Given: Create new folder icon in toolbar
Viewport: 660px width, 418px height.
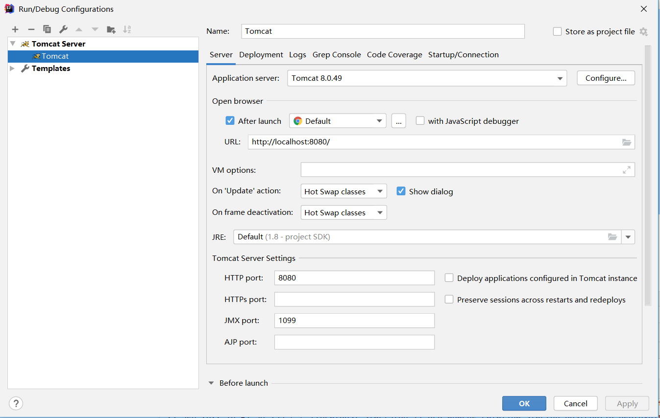Looking at the screenshot, I should (x=111, y=29).
